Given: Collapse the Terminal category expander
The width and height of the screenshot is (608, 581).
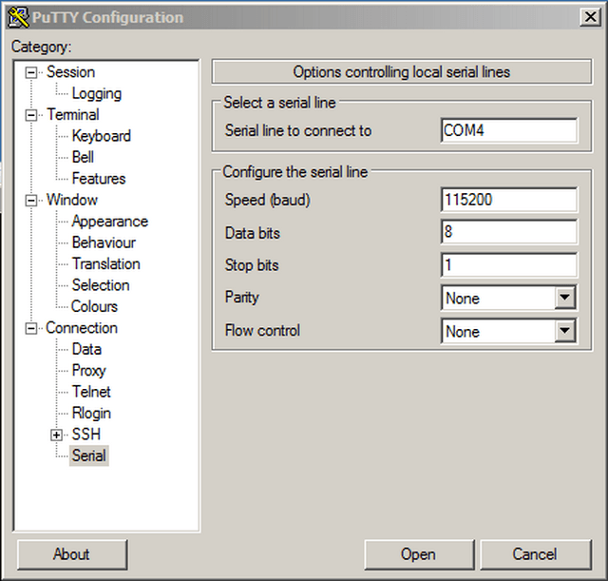Looking at the screenshot, I should [x=32, y=115].
